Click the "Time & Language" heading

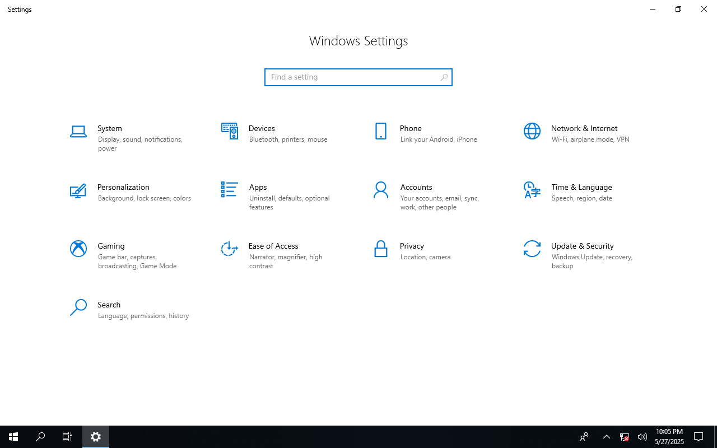[x=581, y=187]
